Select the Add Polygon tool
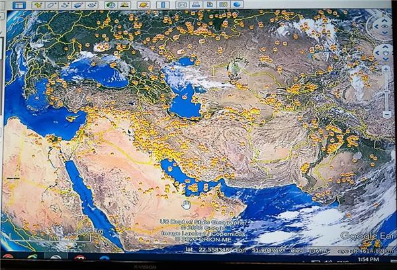397x270 pixels. tap(52, 5)
